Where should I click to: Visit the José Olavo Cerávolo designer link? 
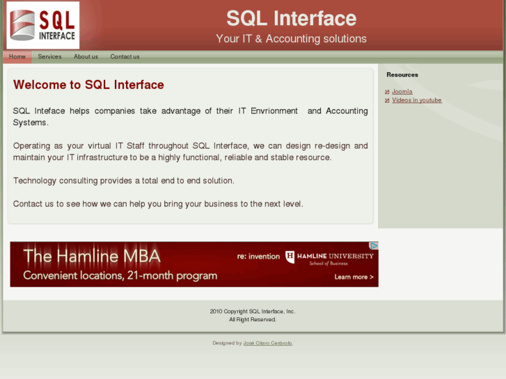pyautogui.click(x=268, y=343)
